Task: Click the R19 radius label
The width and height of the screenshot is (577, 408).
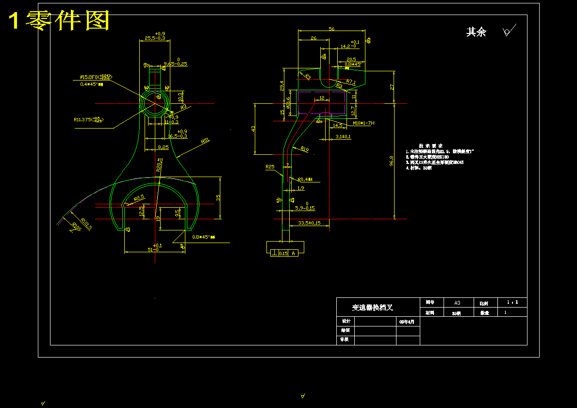Action: [x=304, y=149]
